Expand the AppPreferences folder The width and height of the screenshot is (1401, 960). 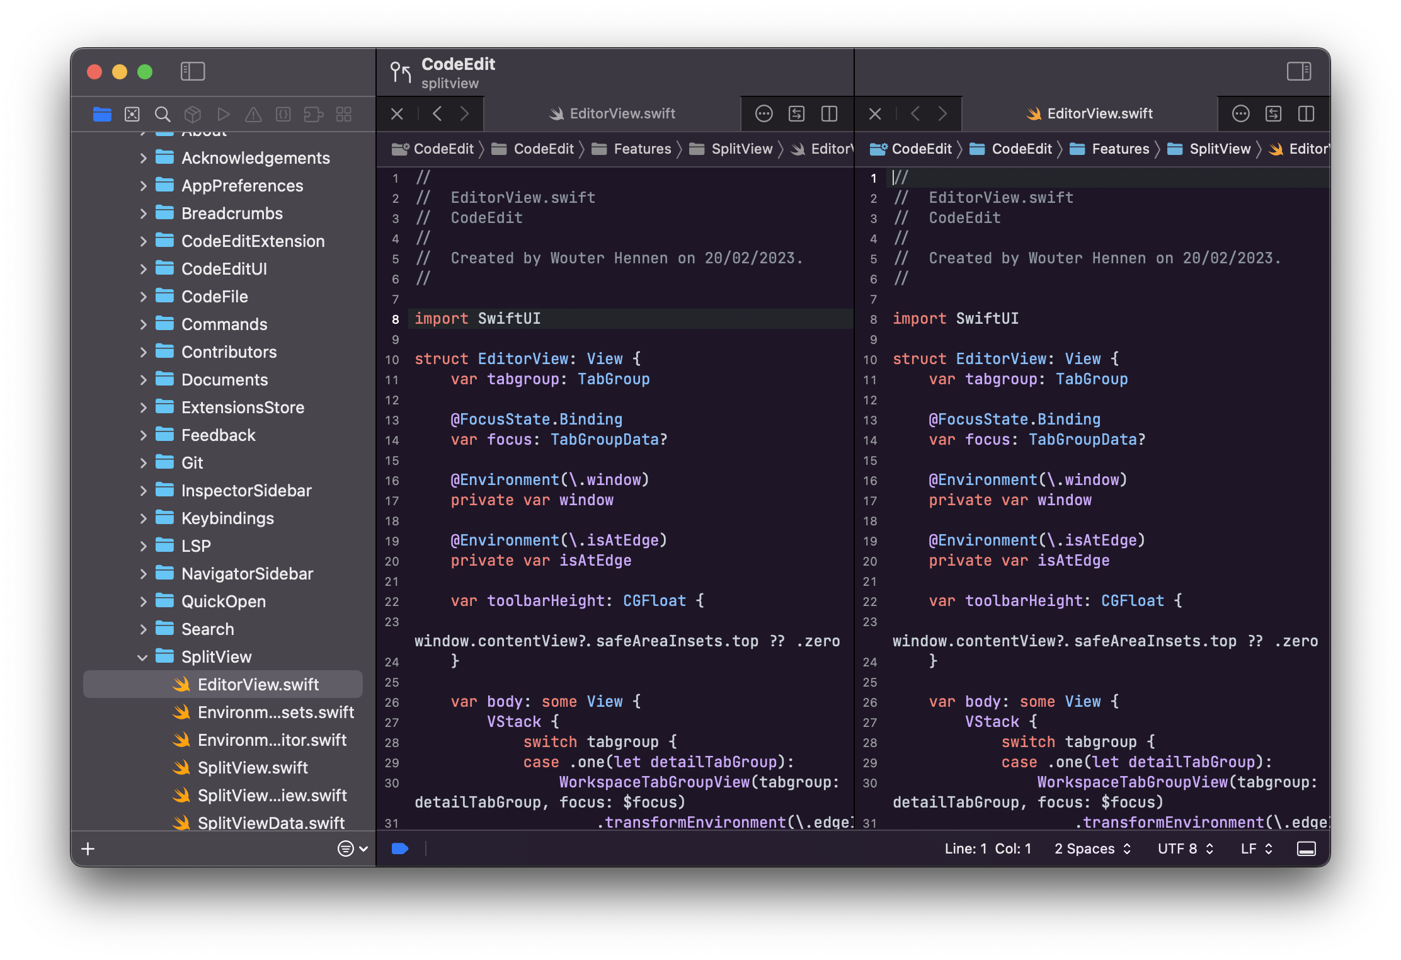[x=143, y=186]
